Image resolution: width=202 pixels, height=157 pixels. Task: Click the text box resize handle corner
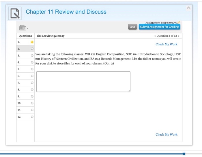tap(129, 90)
